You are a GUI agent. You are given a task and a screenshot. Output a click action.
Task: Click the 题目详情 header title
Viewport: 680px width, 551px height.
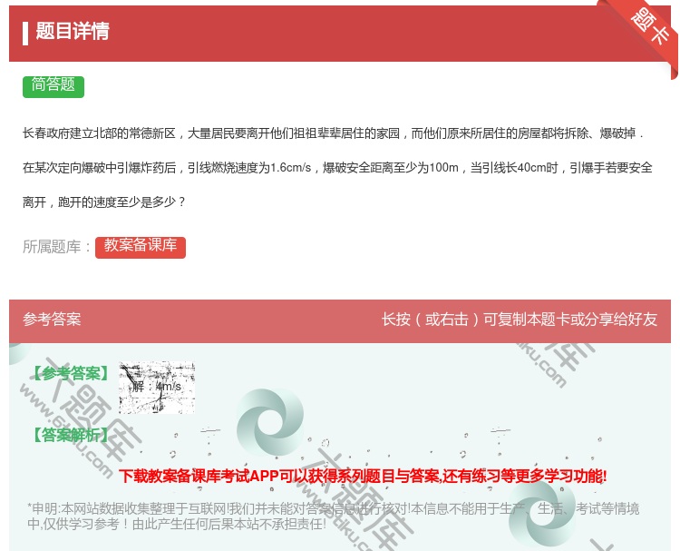point(73,31)
